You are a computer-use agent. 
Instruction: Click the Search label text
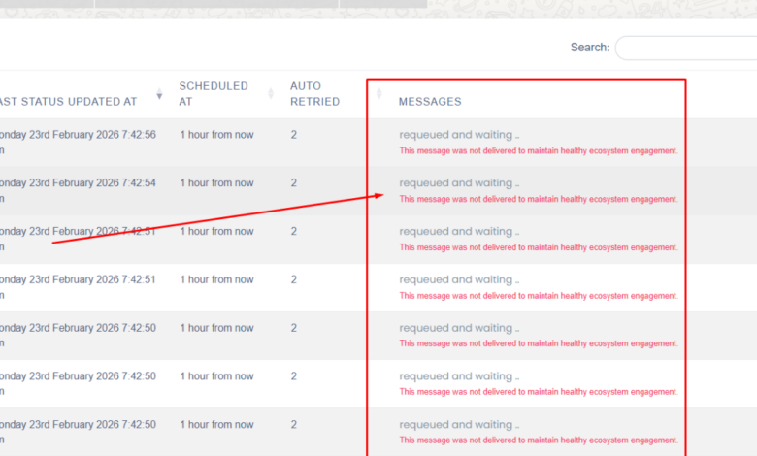589,48
